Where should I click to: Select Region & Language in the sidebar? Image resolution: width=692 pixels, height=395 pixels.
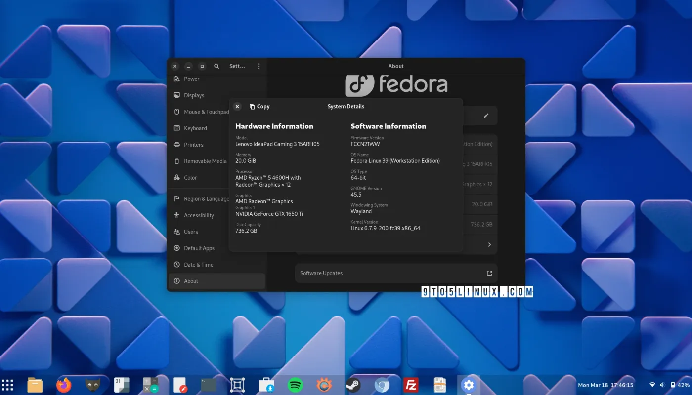217,199
